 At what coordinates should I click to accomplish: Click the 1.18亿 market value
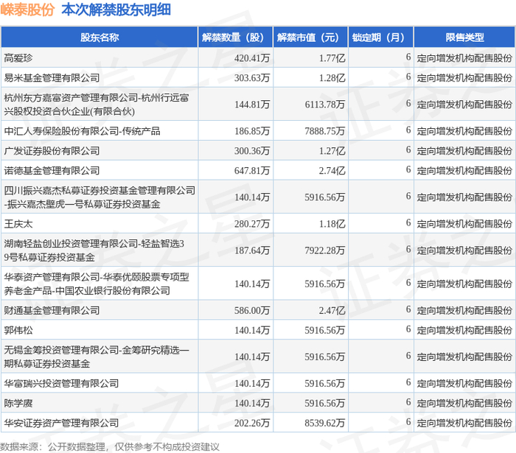pyautogui.click(x=332, y=224)
